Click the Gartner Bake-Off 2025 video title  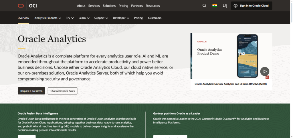[x=231, y=84]
